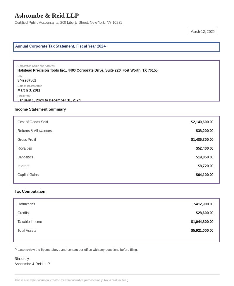Click the Ashcombe & Reid LLP signature line
This screenshot has height=286, width=234.
(32, 264)
